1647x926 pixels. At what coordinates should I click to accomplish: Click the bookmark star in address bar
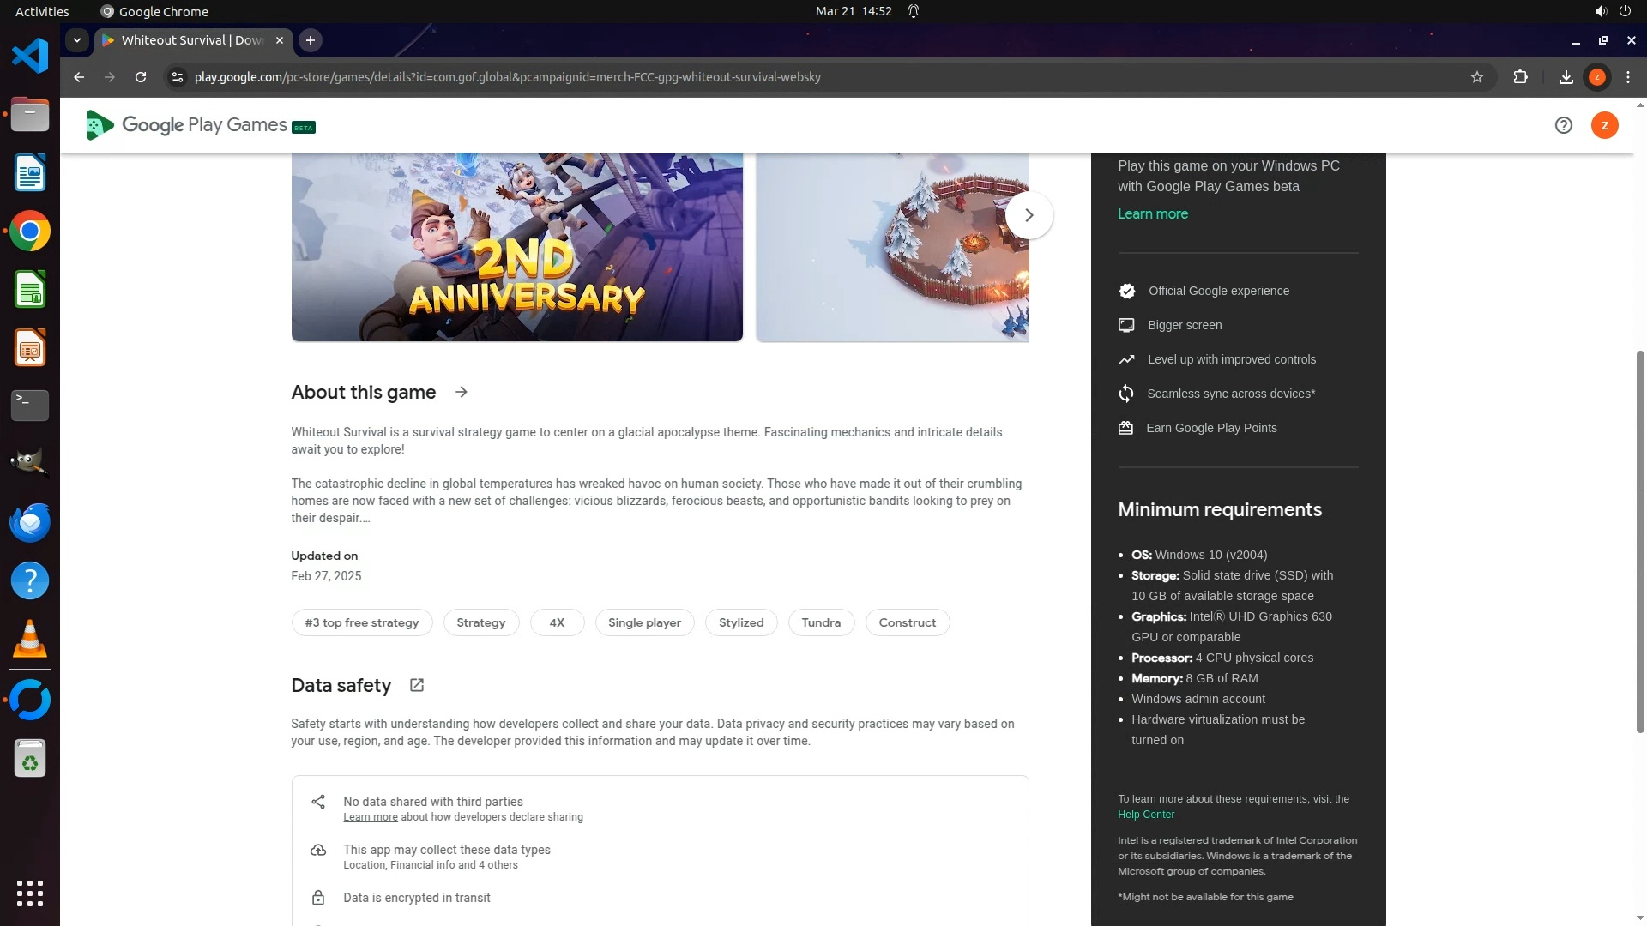1476,77
